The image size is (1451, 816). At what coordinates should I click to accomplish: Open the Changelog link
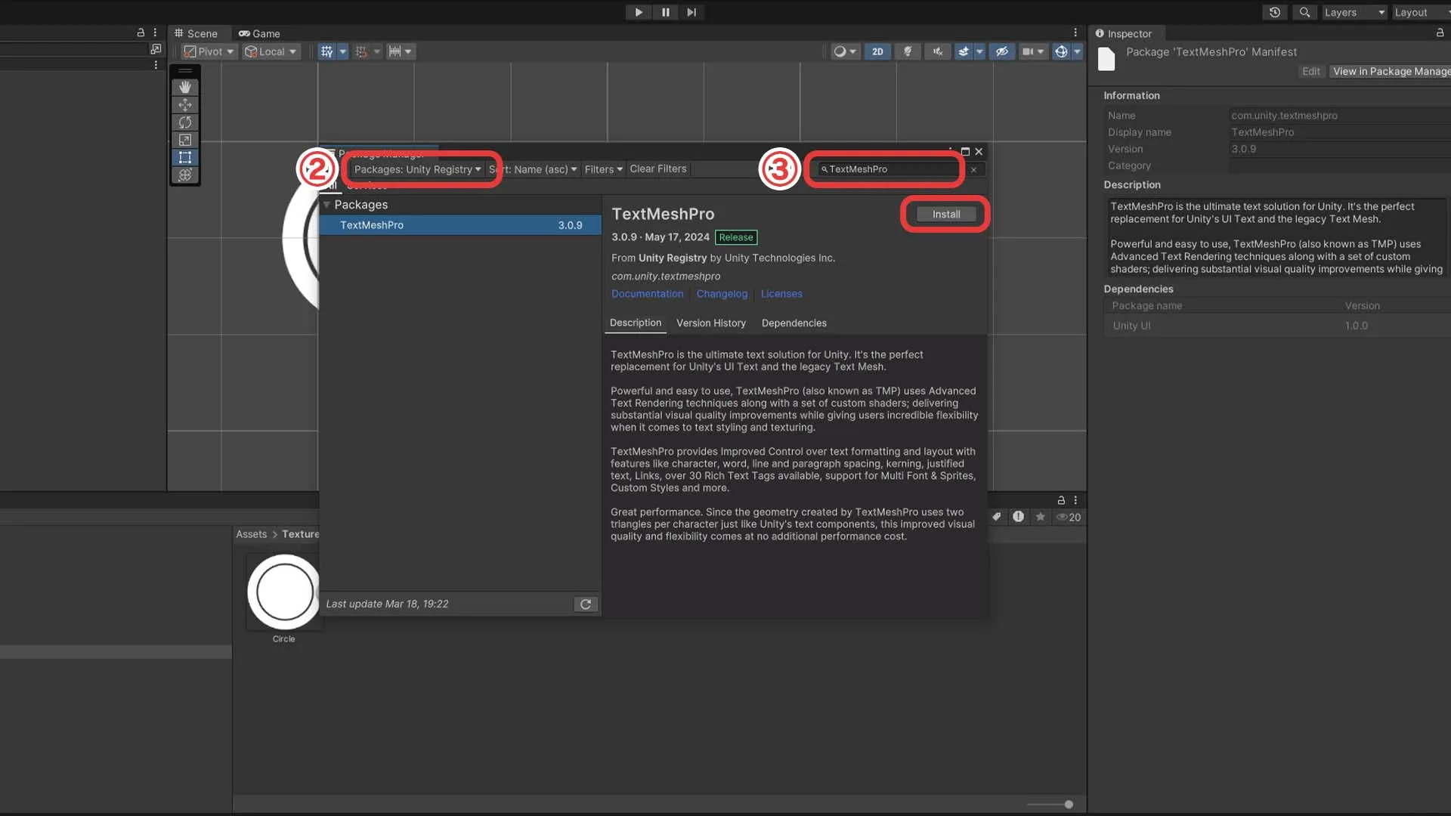point(722,294)
